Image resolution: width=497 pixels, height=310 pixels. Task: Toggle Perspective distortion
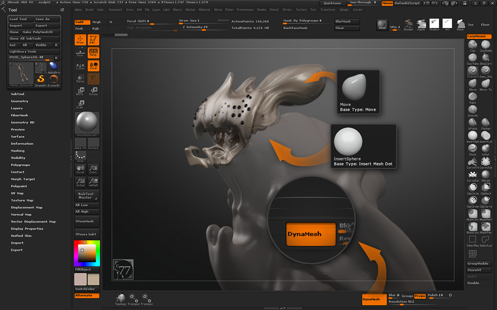93,53
